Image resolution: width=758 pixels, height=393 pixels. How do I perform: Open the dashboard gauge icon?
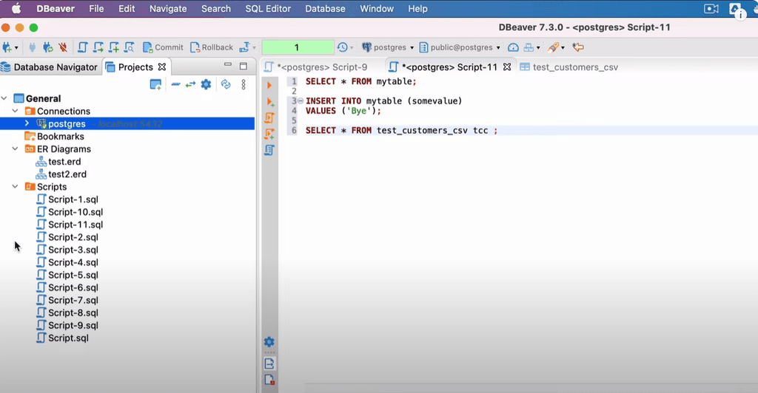513,47
